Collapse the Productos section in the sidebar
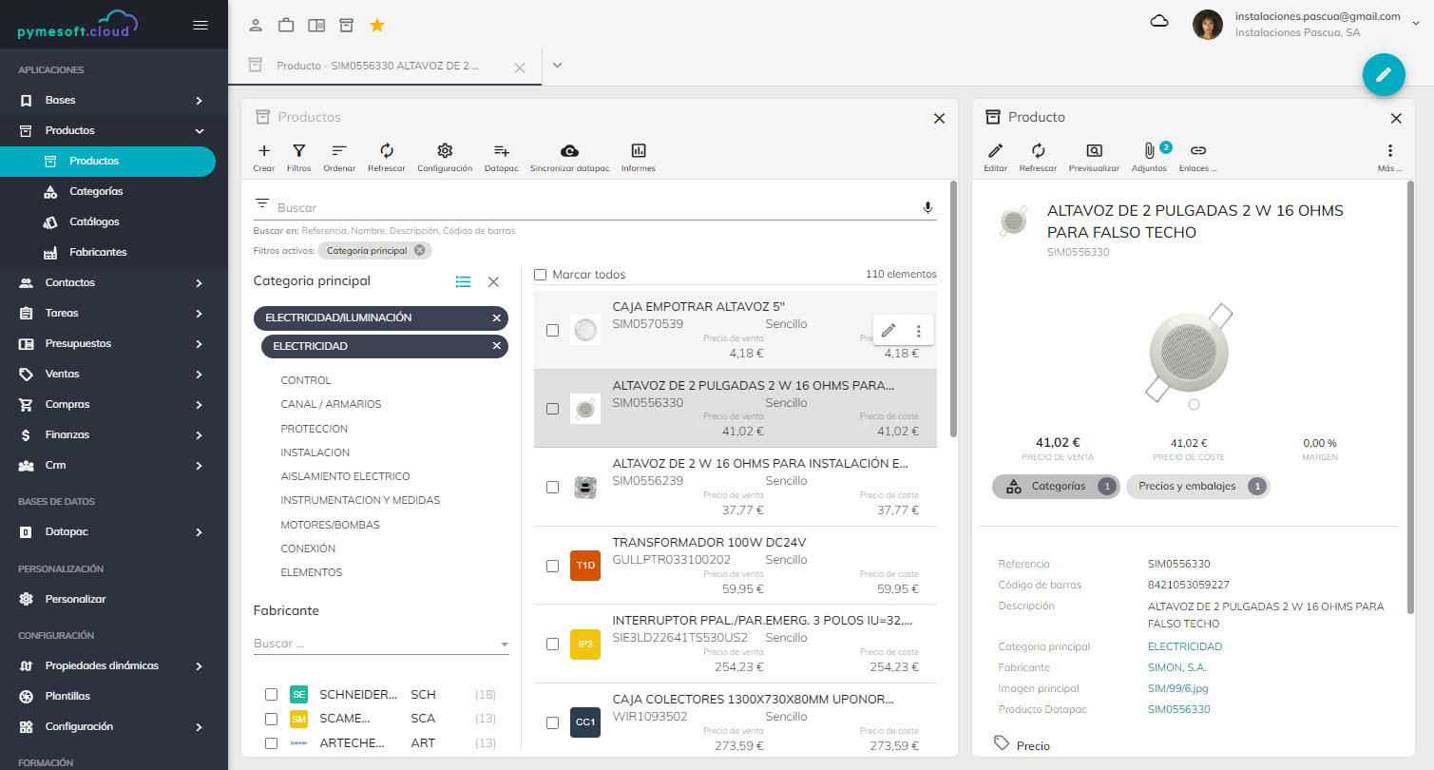This screenshot has width=1434, height=770. (x=199, y=130)
